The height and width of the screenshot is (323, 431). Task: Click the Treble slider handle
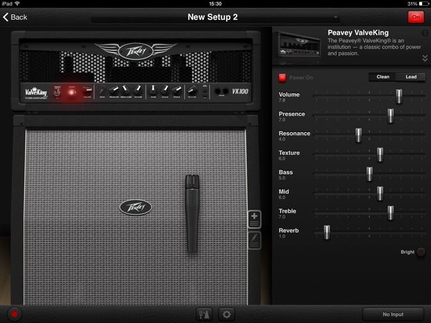(x=390, y=213)
